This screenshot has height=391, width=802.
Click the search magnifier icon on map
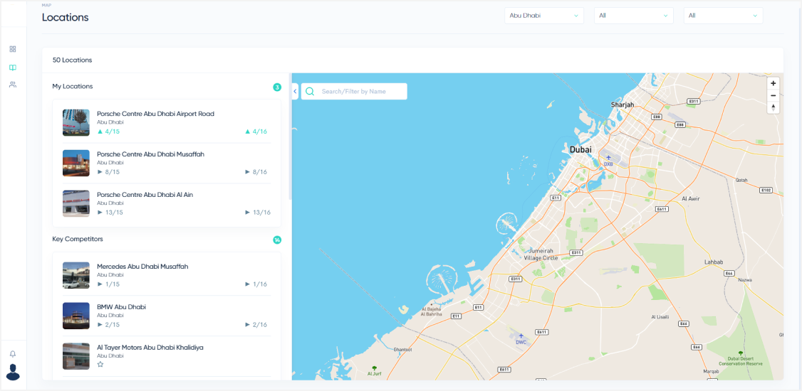(x=310, y=92)
